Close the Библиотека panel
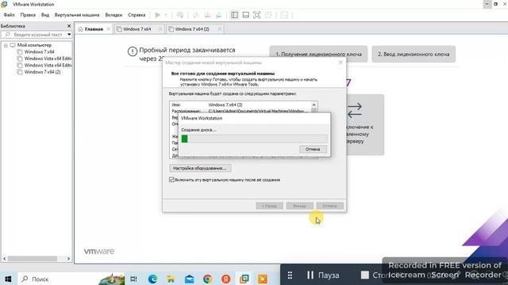The image size is (508, 285). [x=69, y=26]
